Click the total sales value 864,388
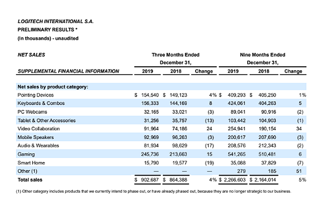323x219 pixels. [x=178, y=180]
